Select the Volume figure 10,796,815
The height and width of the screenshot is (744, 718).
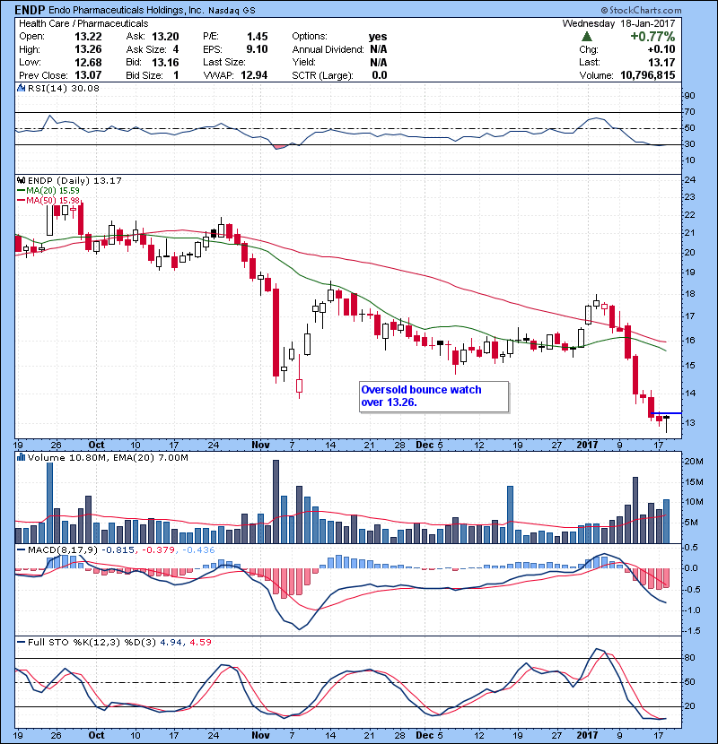tap(648, 75)
